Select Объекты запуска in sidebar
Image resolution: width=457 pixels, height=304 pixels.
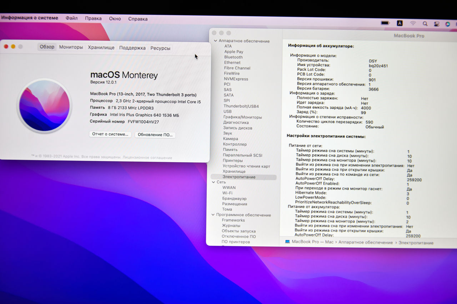pyautogui.click(x=239, y=231)
